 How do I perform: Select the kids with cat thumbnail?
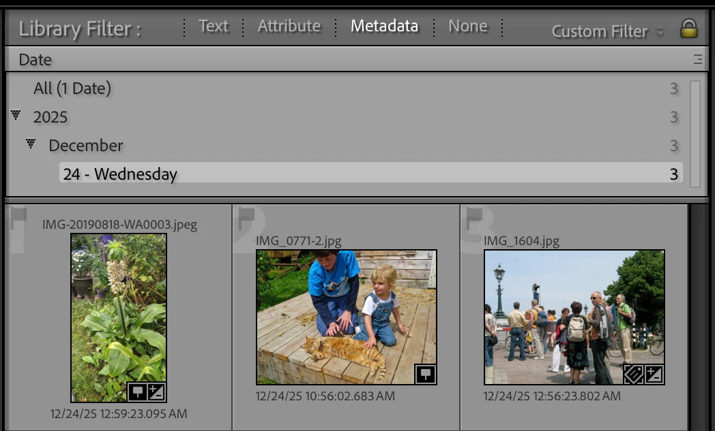click(347, 317)
